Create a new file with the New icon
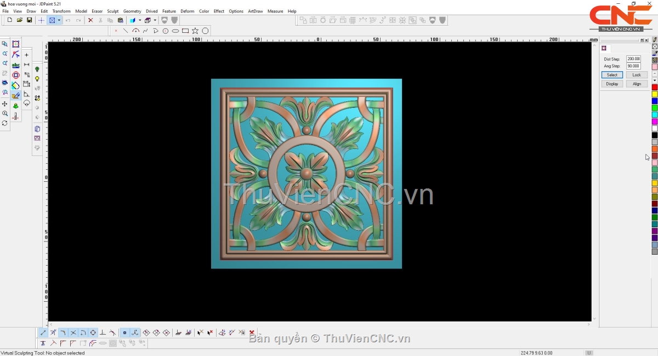This screenshot has width=658, height=356. 9,20
